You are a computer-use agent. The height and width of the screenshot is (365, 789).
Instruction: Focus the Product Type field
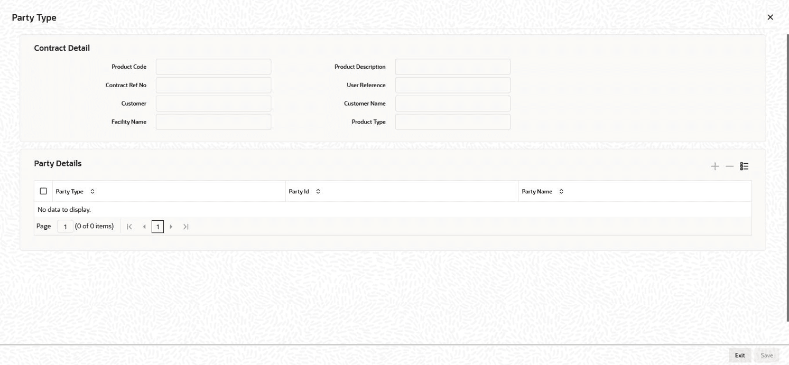pyautogui.click(x=453, y=122)
